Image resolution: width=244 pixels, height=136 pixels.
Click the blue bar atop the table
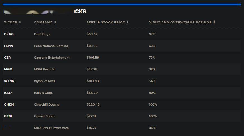click(x=122, y=4)
